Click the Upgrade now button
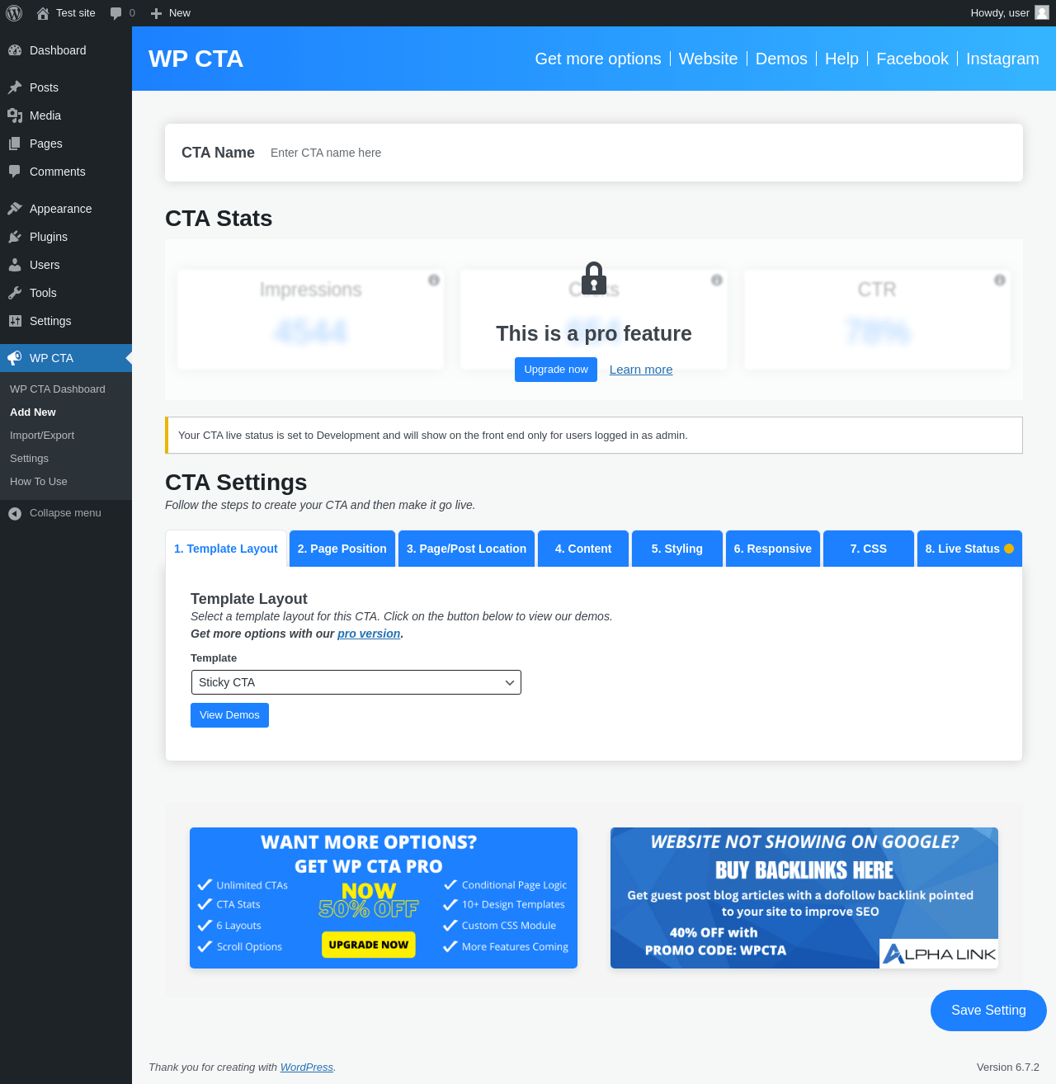The image size is (1056, 1084). click(556, 370)
